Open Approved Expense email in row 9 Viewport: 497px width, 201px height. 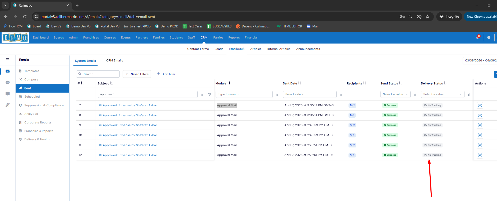click(x=130, y=125)
